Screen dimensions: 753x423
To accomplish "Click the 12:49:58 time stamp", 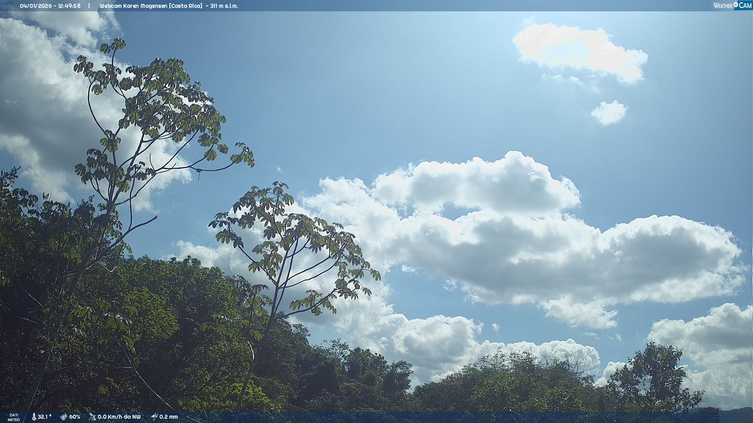I will 69,6.
